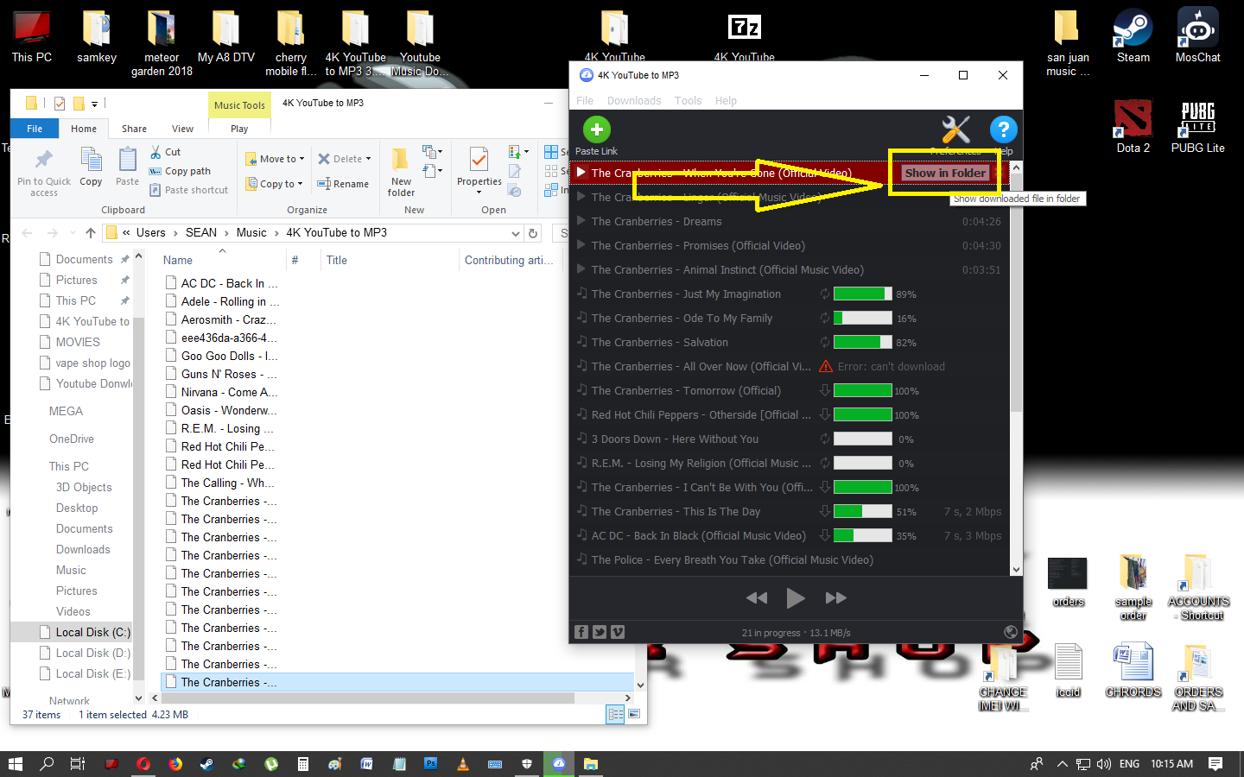Open Photoshop from the taskbar
Image resolution: width=1244 pixels, height=777 pixels.
[x=430, y=764]
